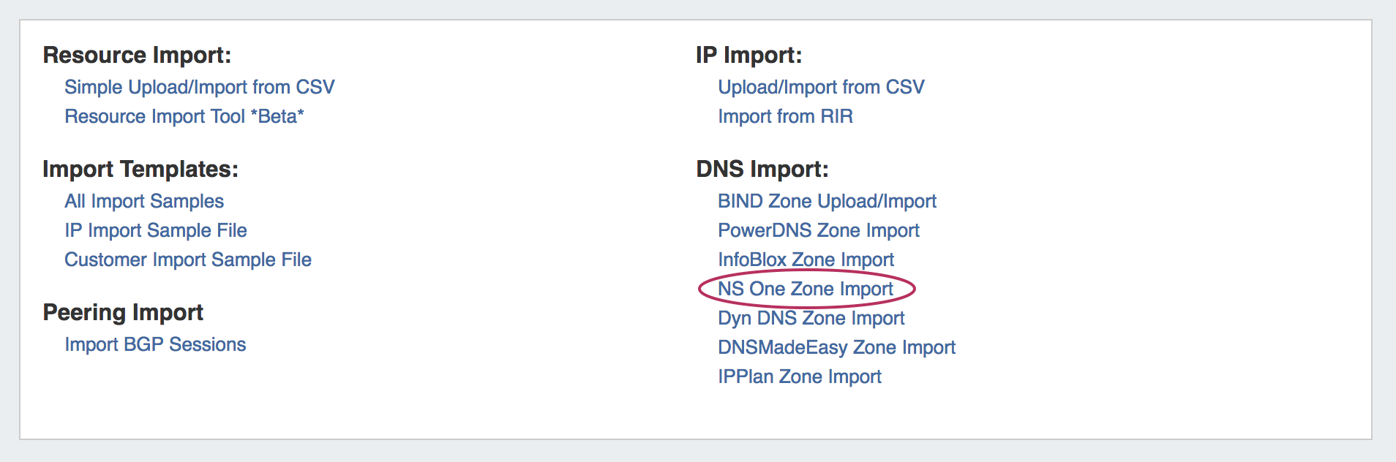Launch the Resource Import Tool Beta

pyautogui.click(x=184, y=116)
